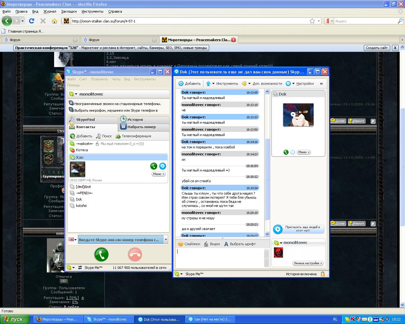405x324 pixels.
Task: Close the Миротворцы Firefox tab
Action: 234,40
